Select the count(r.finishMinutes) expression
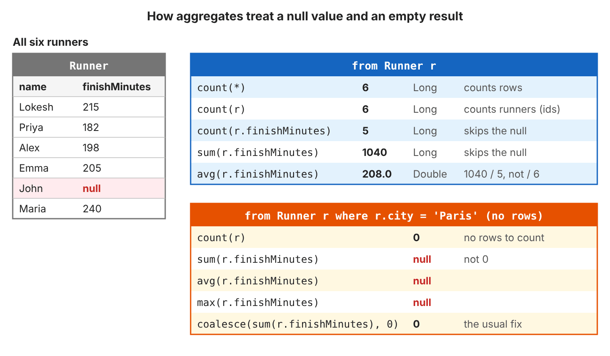610x356 pixels. click(264, 131)
